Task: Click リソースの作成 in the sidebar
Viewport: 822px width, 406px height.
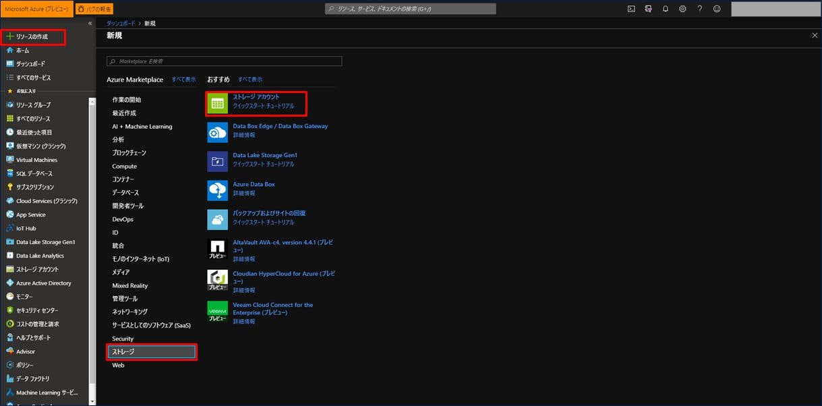Action: (34, 36)
